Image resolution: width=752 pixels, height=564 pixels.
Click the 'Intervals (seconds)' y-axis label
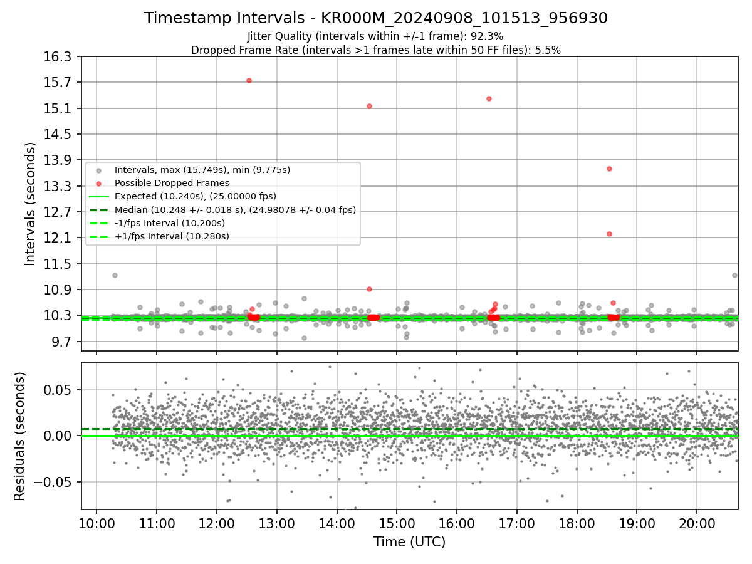point(31,204)
